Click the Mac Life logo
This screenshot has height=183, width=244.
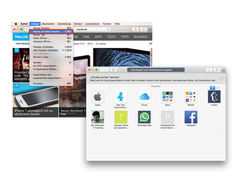pos(21,37)
